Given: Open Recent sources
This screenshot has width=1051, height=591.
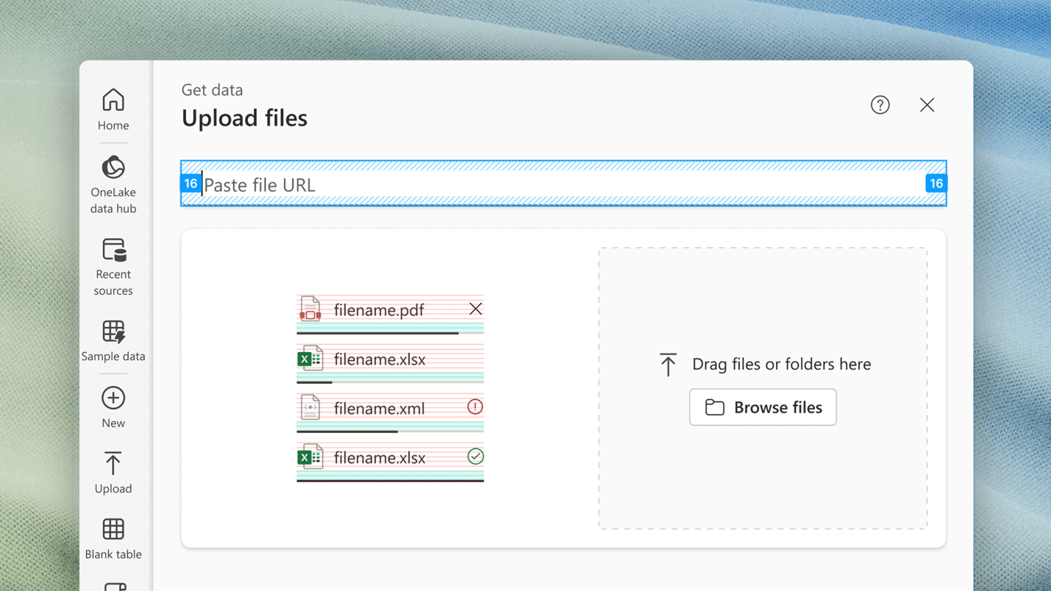Looking at the screenshot, I should point(113,266).
